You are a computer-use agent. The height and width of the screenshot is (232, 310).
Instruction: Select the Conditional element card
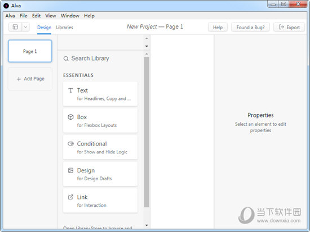click(x=100, y=147)
